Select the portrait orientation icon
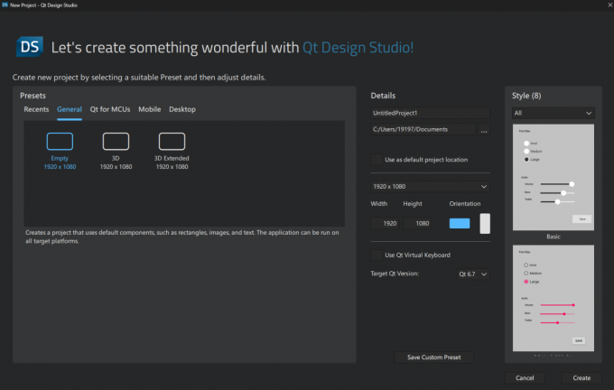 [485, 224]
